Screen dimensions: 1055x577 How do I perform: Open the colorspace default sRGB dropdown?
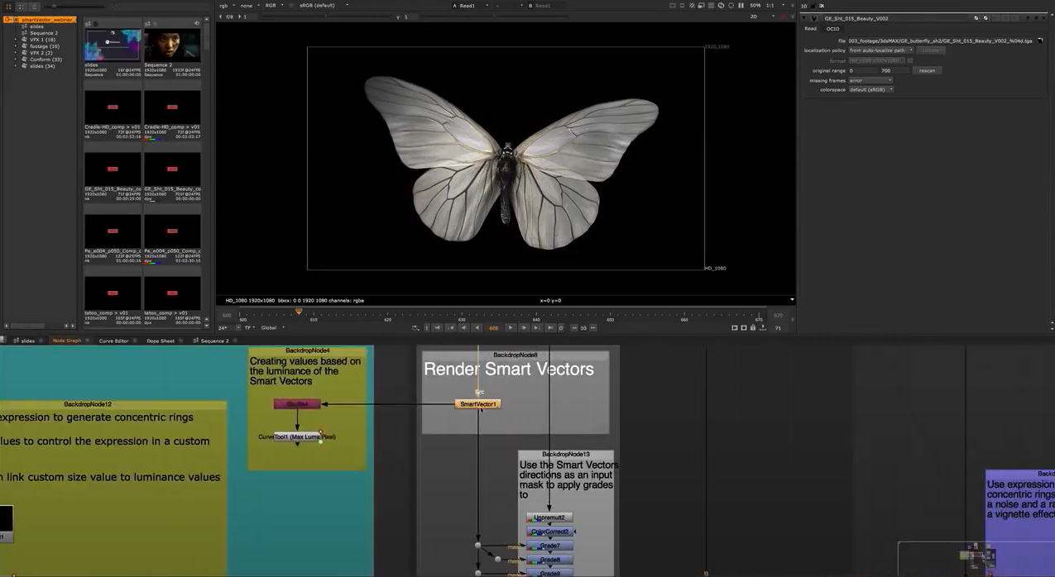870,89
